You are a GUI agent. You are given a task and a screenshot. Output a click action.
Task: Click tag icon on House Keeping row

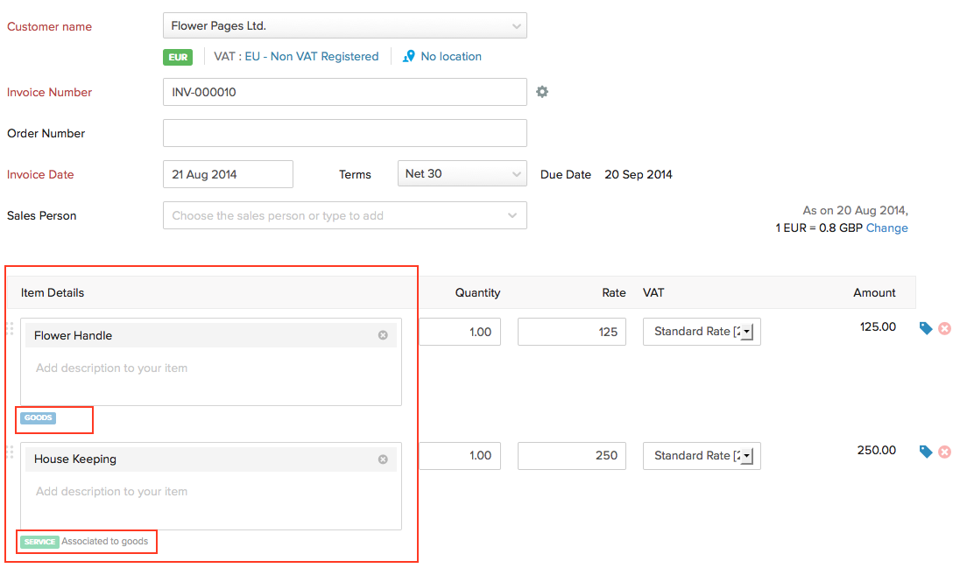926,452
